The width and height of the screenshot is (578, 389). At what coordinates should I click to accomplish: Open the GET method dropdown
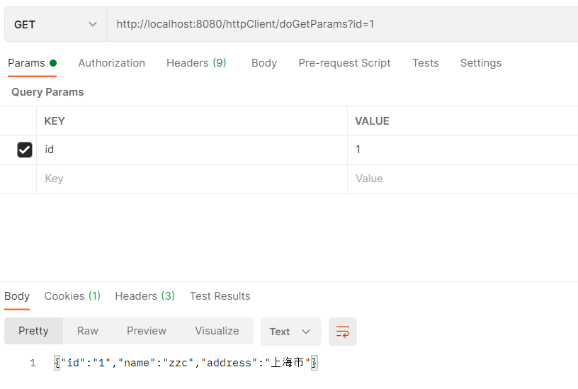coord(55,24)
